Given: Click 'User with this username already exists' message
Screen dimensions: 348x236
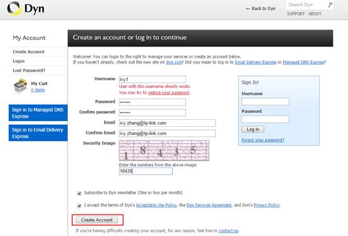Looking at the screenshot, I should [155, 86].
